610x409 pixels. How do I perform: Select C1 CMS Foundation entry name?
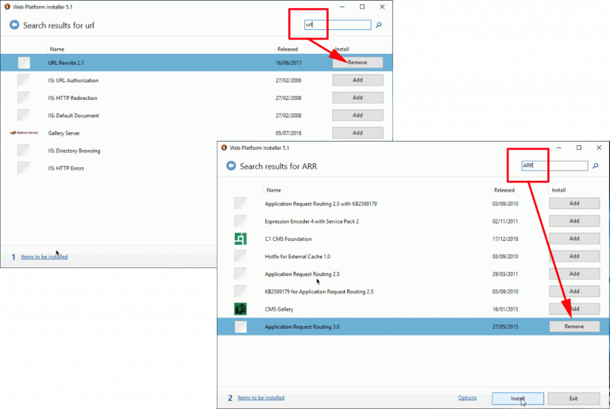coord(288,239)
